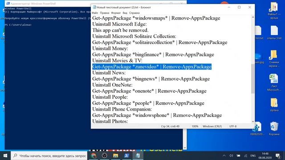Select the 08082020 desktop icon
The height and width of the screenshot is (160, 285).
257,128
